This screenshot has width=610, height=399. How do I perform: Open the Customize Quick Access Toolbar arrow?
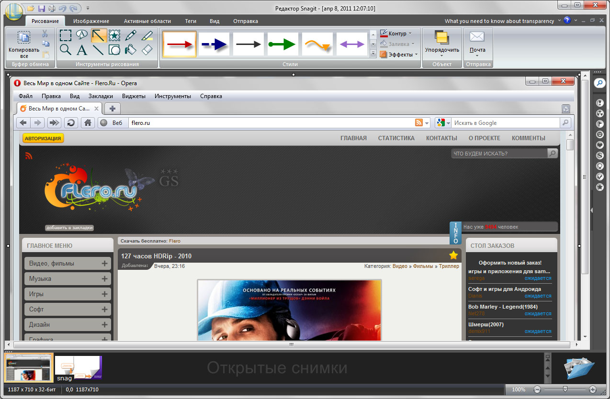tap(88, 9)
